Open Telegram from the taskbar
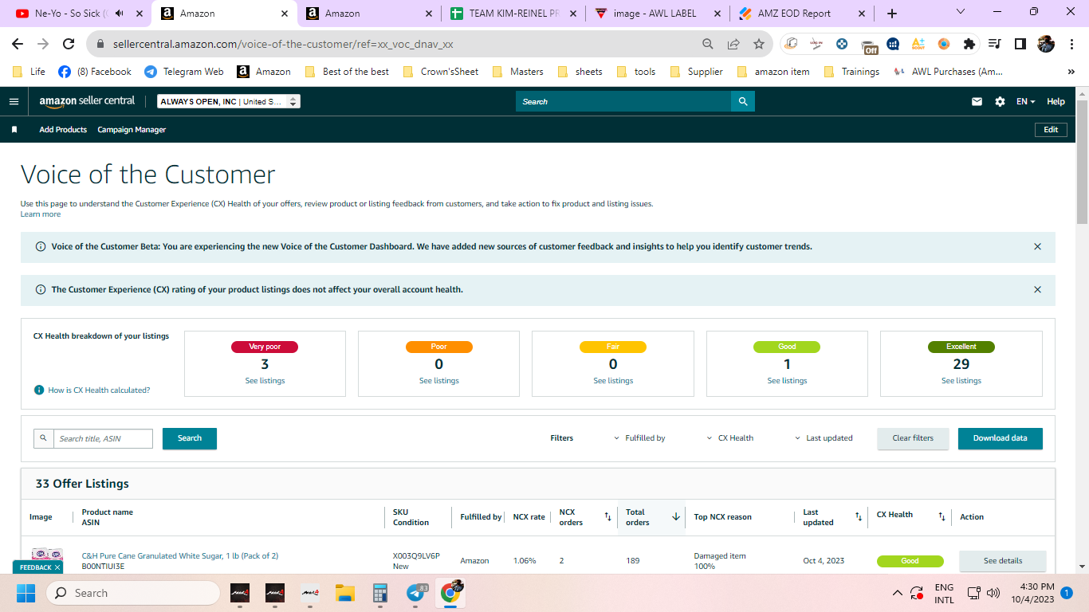Viewport: 1089px width, 612px height. [415, 593]
